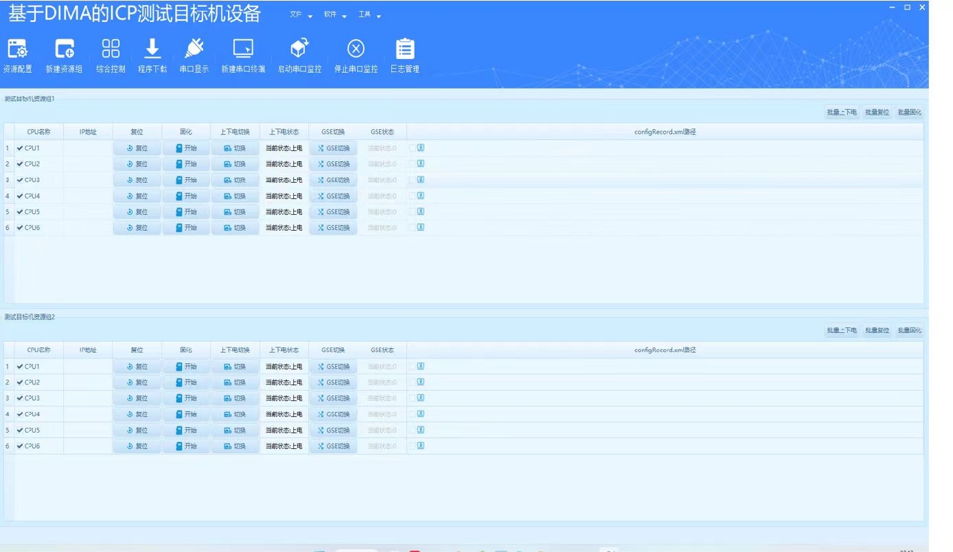Click 批量复位 in 资源组2
Viewport: 953px width, 552px height.
tap(877, 330)
